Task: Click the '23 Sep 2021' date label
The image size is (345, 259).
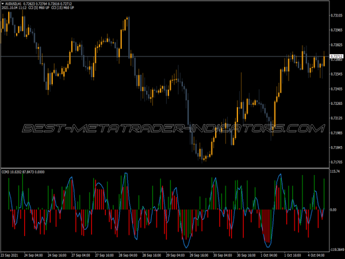Action: click(9, 256)
